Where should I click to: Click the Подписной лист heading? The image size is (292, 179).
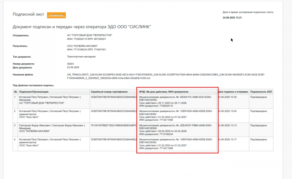coord(28,14)
